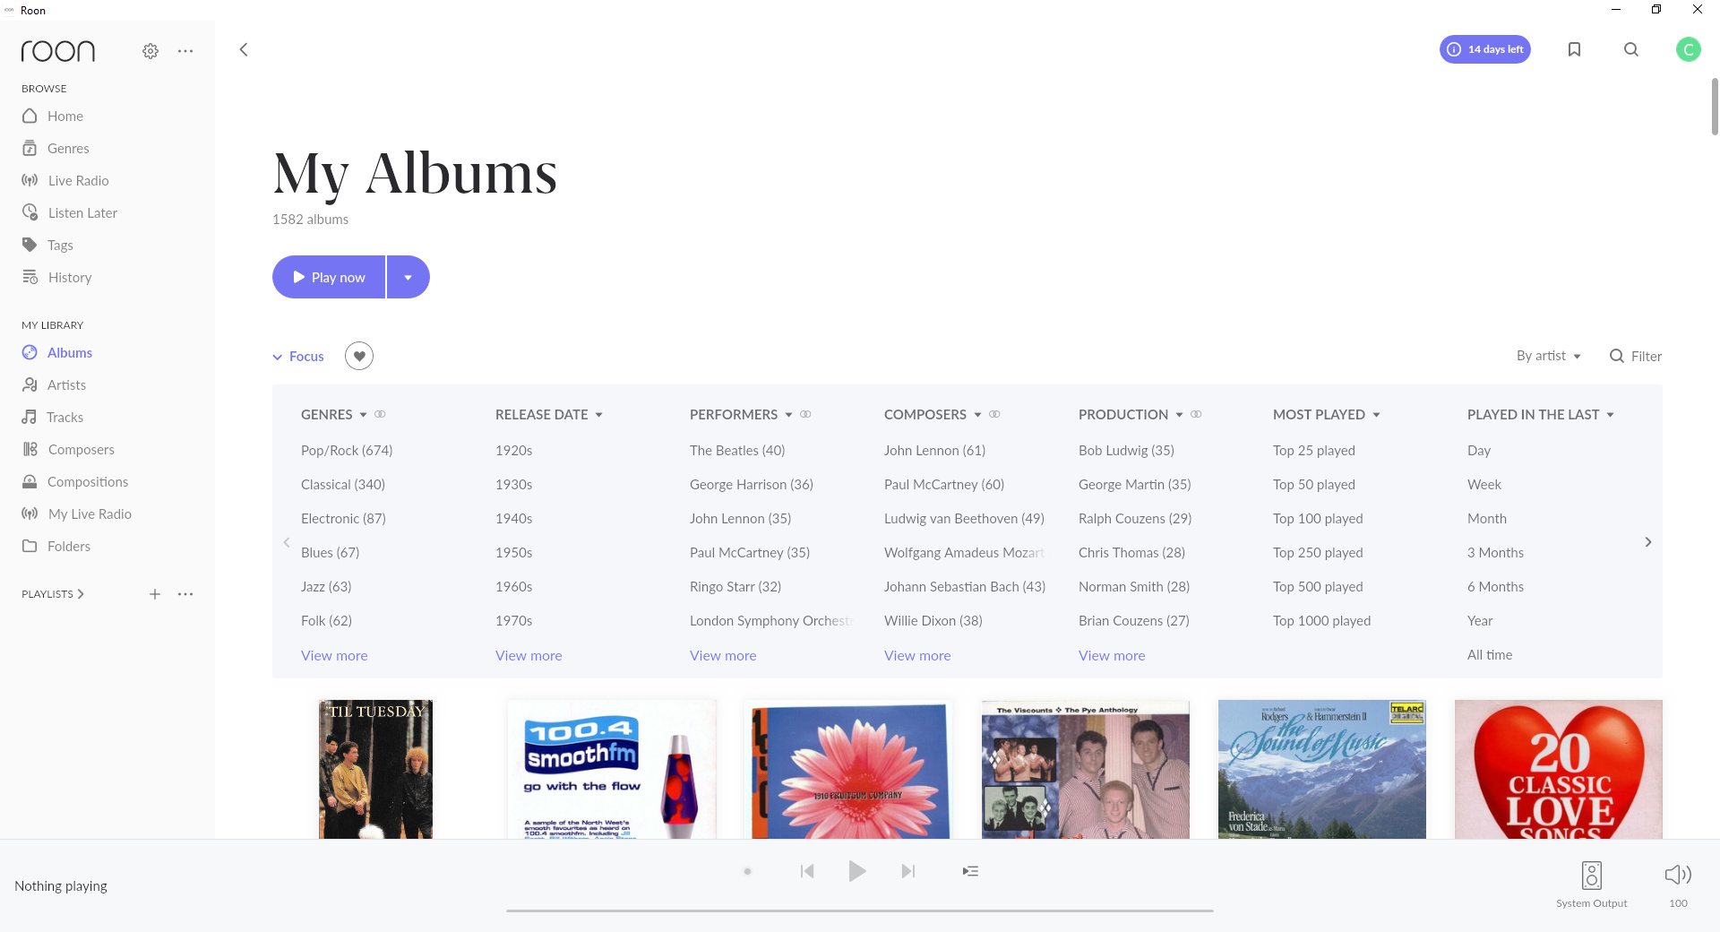Toggle the favorites heart filter

click(359, 356)
